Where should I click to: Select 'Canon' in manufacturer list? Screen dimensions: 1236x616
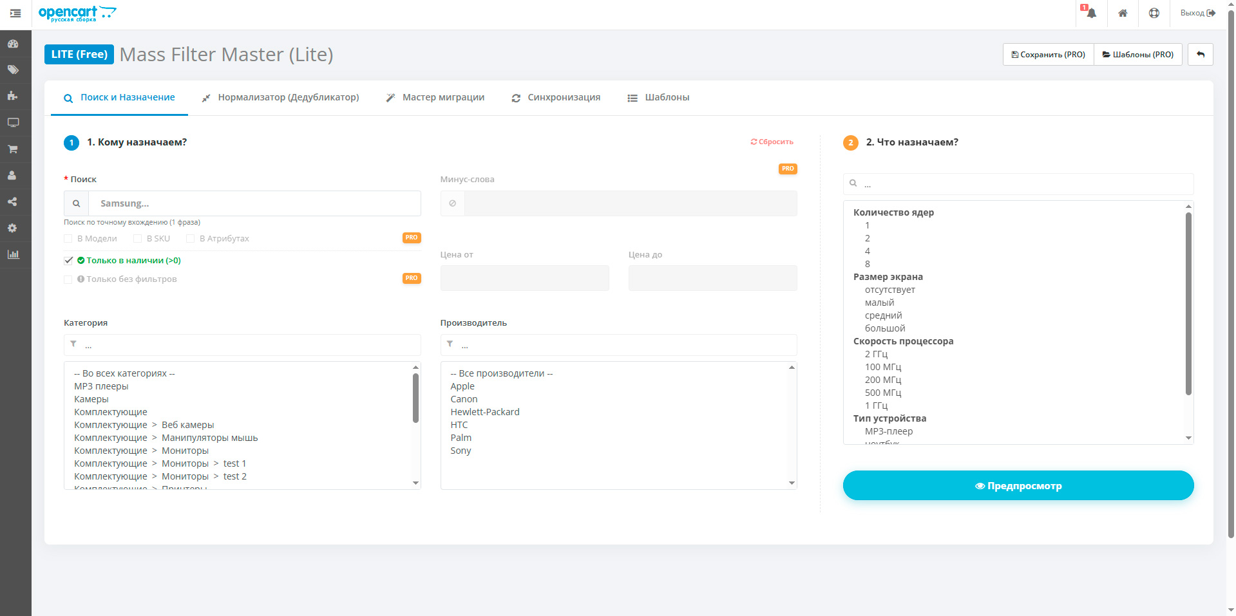tap(464, 399)
